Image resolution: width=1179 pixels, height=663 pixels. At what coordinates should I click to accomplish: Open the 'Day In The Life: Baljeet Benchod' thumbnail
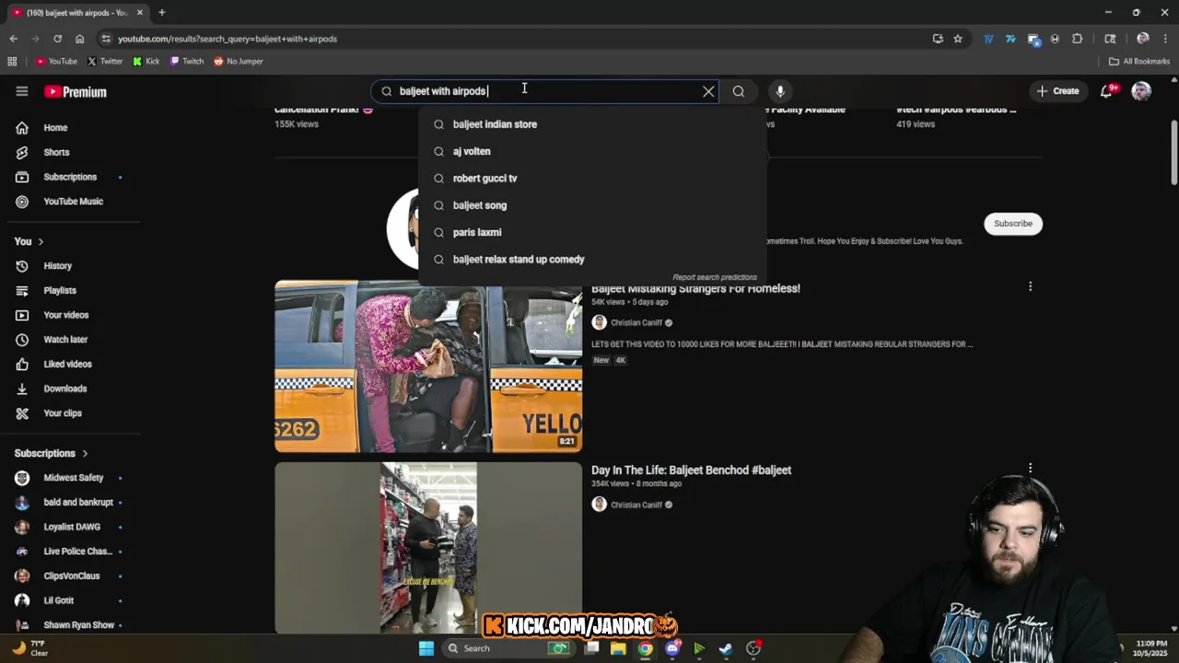click(428, 548)
